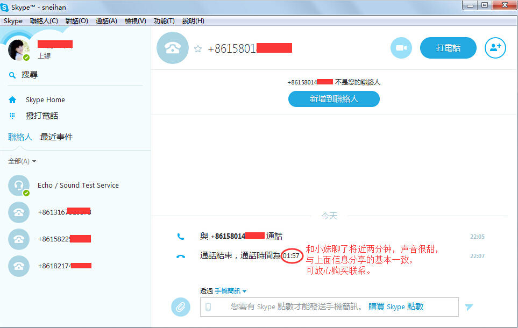518x328 pixels.
Task: Click the phone avatar for contact +8613167
Action: pyautogui.click(x=19, y=212)
